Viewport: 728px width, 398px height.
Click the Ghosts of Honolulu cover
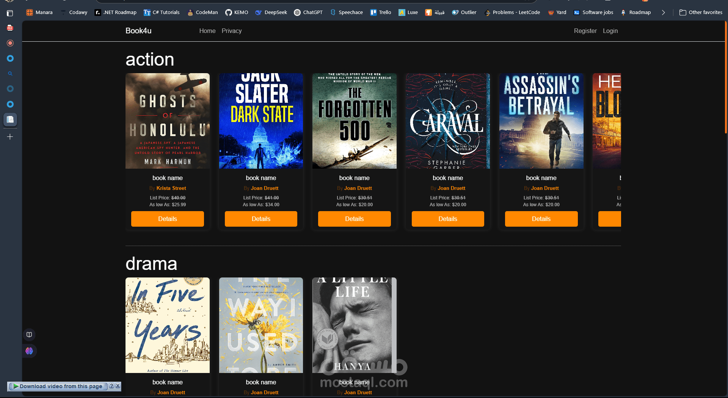tap(168, 121)
